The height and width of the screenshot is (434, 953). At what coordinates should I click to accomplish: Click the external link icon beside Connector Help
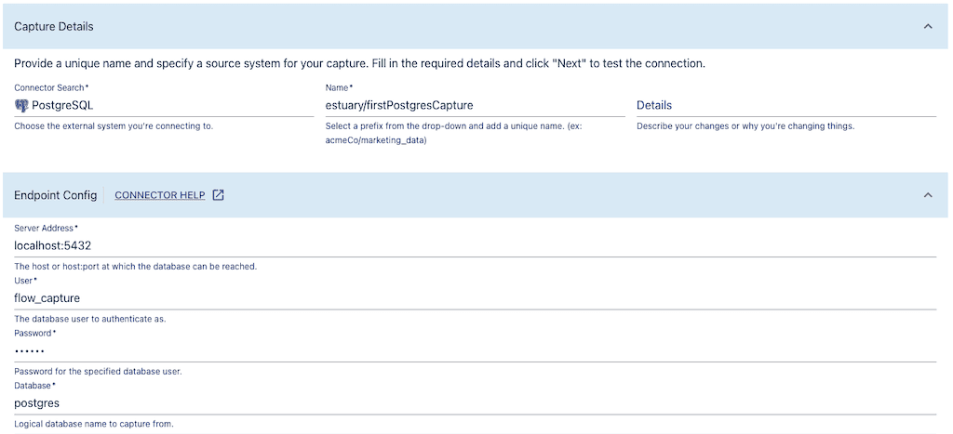tap(218, 195)
